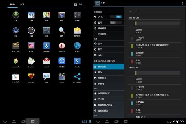Viewport: 186px width, 124px height.
Task: Toggle the Wi-Fi switch in Settings
Action: pos(116,17)
